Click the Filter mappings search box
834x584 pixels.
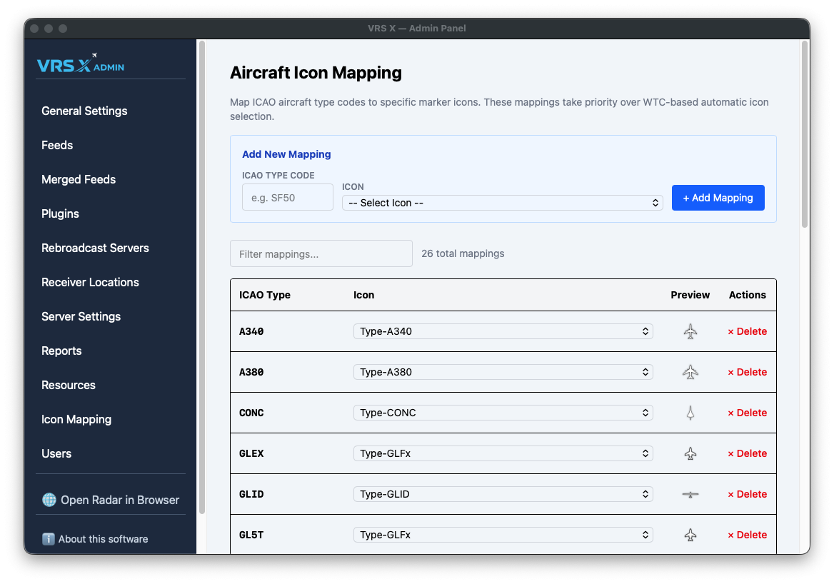coord(321,253)
